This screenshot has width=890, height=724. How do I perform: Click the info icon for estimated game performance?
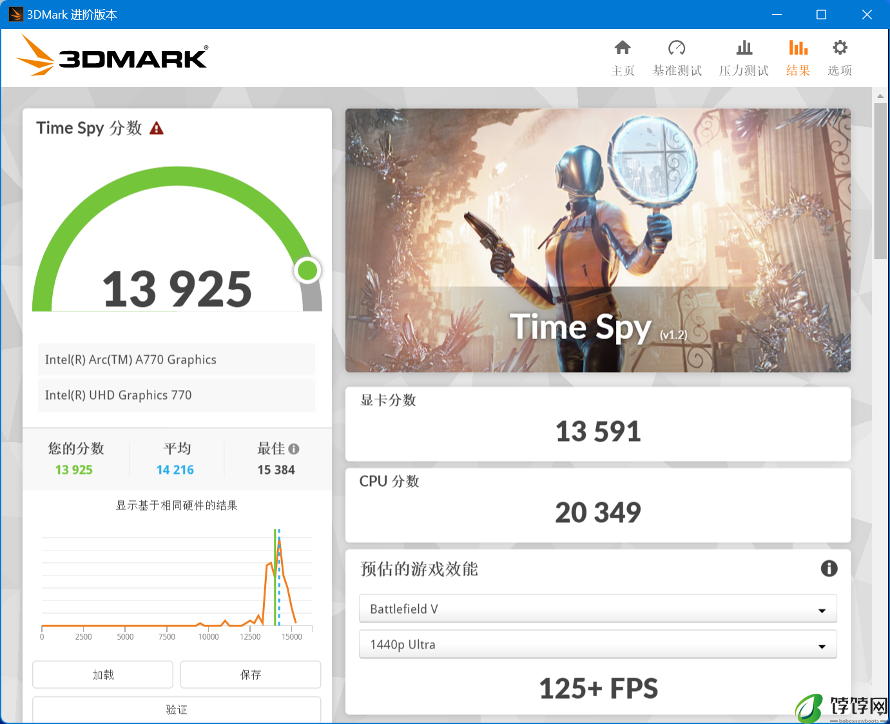829,568
